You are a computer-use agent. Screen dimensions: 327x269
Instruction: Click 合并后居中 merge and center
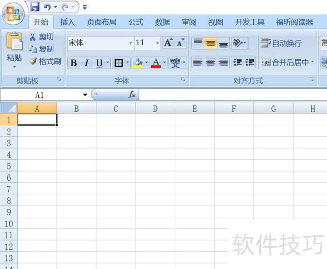point(285,62)
